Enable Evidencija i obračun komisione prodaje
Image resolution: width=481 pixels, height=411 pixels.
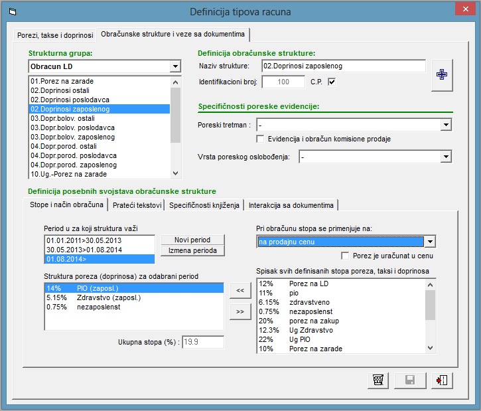[x=261, y=139]
